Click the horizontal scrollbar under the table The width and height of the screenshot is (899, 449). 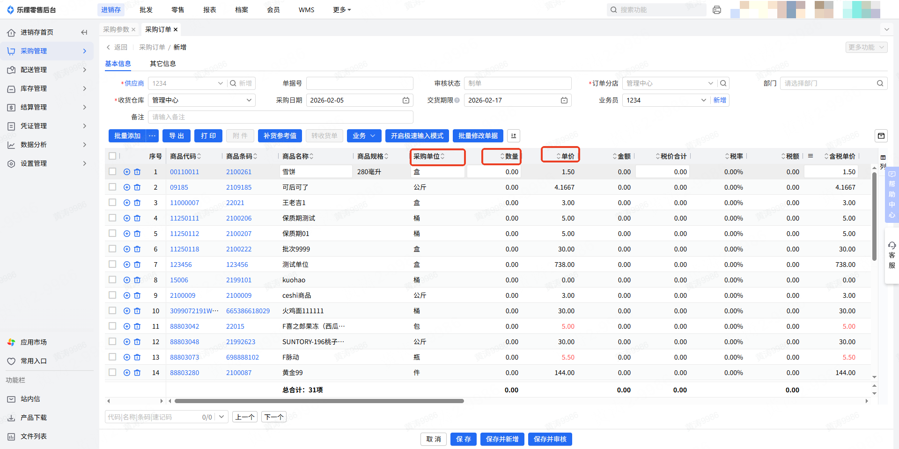click(318, 401)
